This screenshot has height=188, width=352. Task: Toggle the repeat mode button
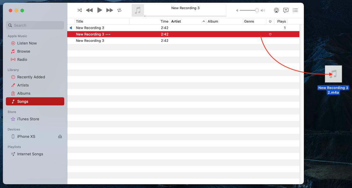pos(119,10)
